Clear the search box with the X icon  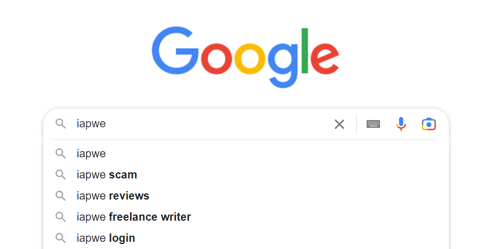coord(339,124)
